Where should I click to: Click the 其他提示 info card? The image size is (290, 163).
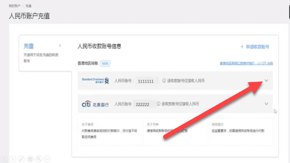pos(240,131)
